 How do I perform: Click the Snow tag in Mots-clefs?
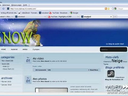(125, 62)
